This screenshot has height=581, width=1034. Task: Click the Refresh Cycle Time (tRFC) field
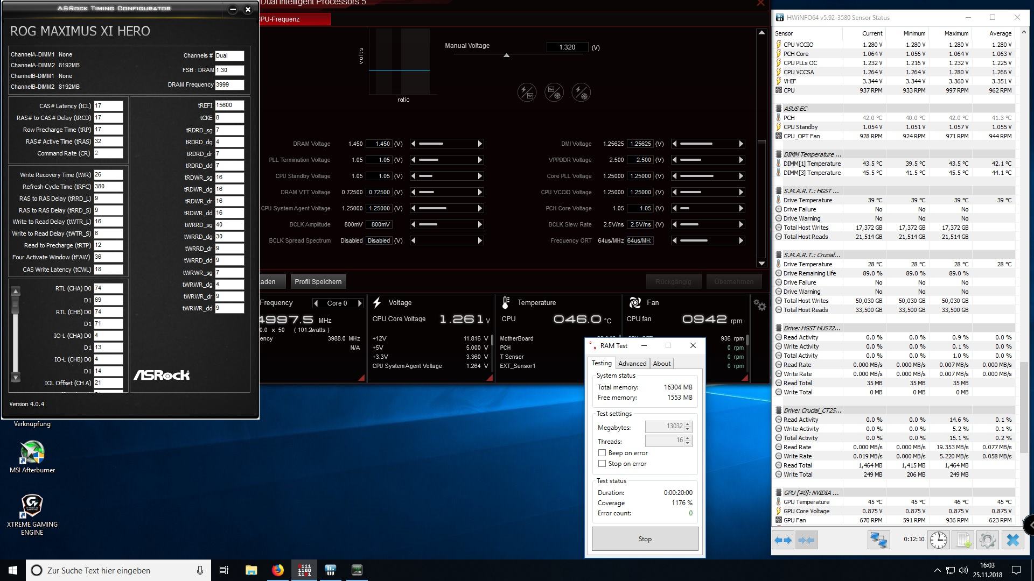pos(108,187)
